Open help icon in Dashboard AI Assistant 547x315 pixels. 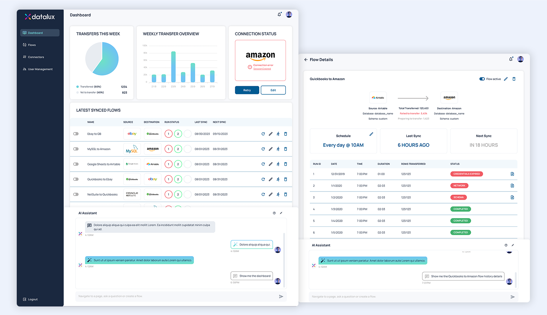coord(274,213)
